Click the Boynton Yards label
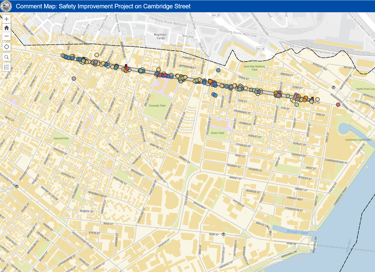 [160, 36]
